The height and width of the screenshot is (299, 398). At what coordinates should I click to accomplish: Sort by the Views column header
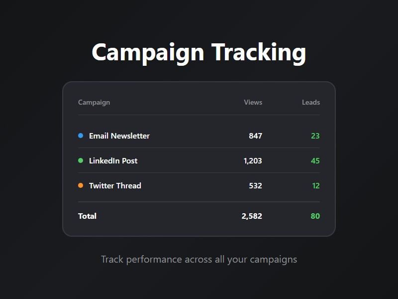tap(253, 102)
